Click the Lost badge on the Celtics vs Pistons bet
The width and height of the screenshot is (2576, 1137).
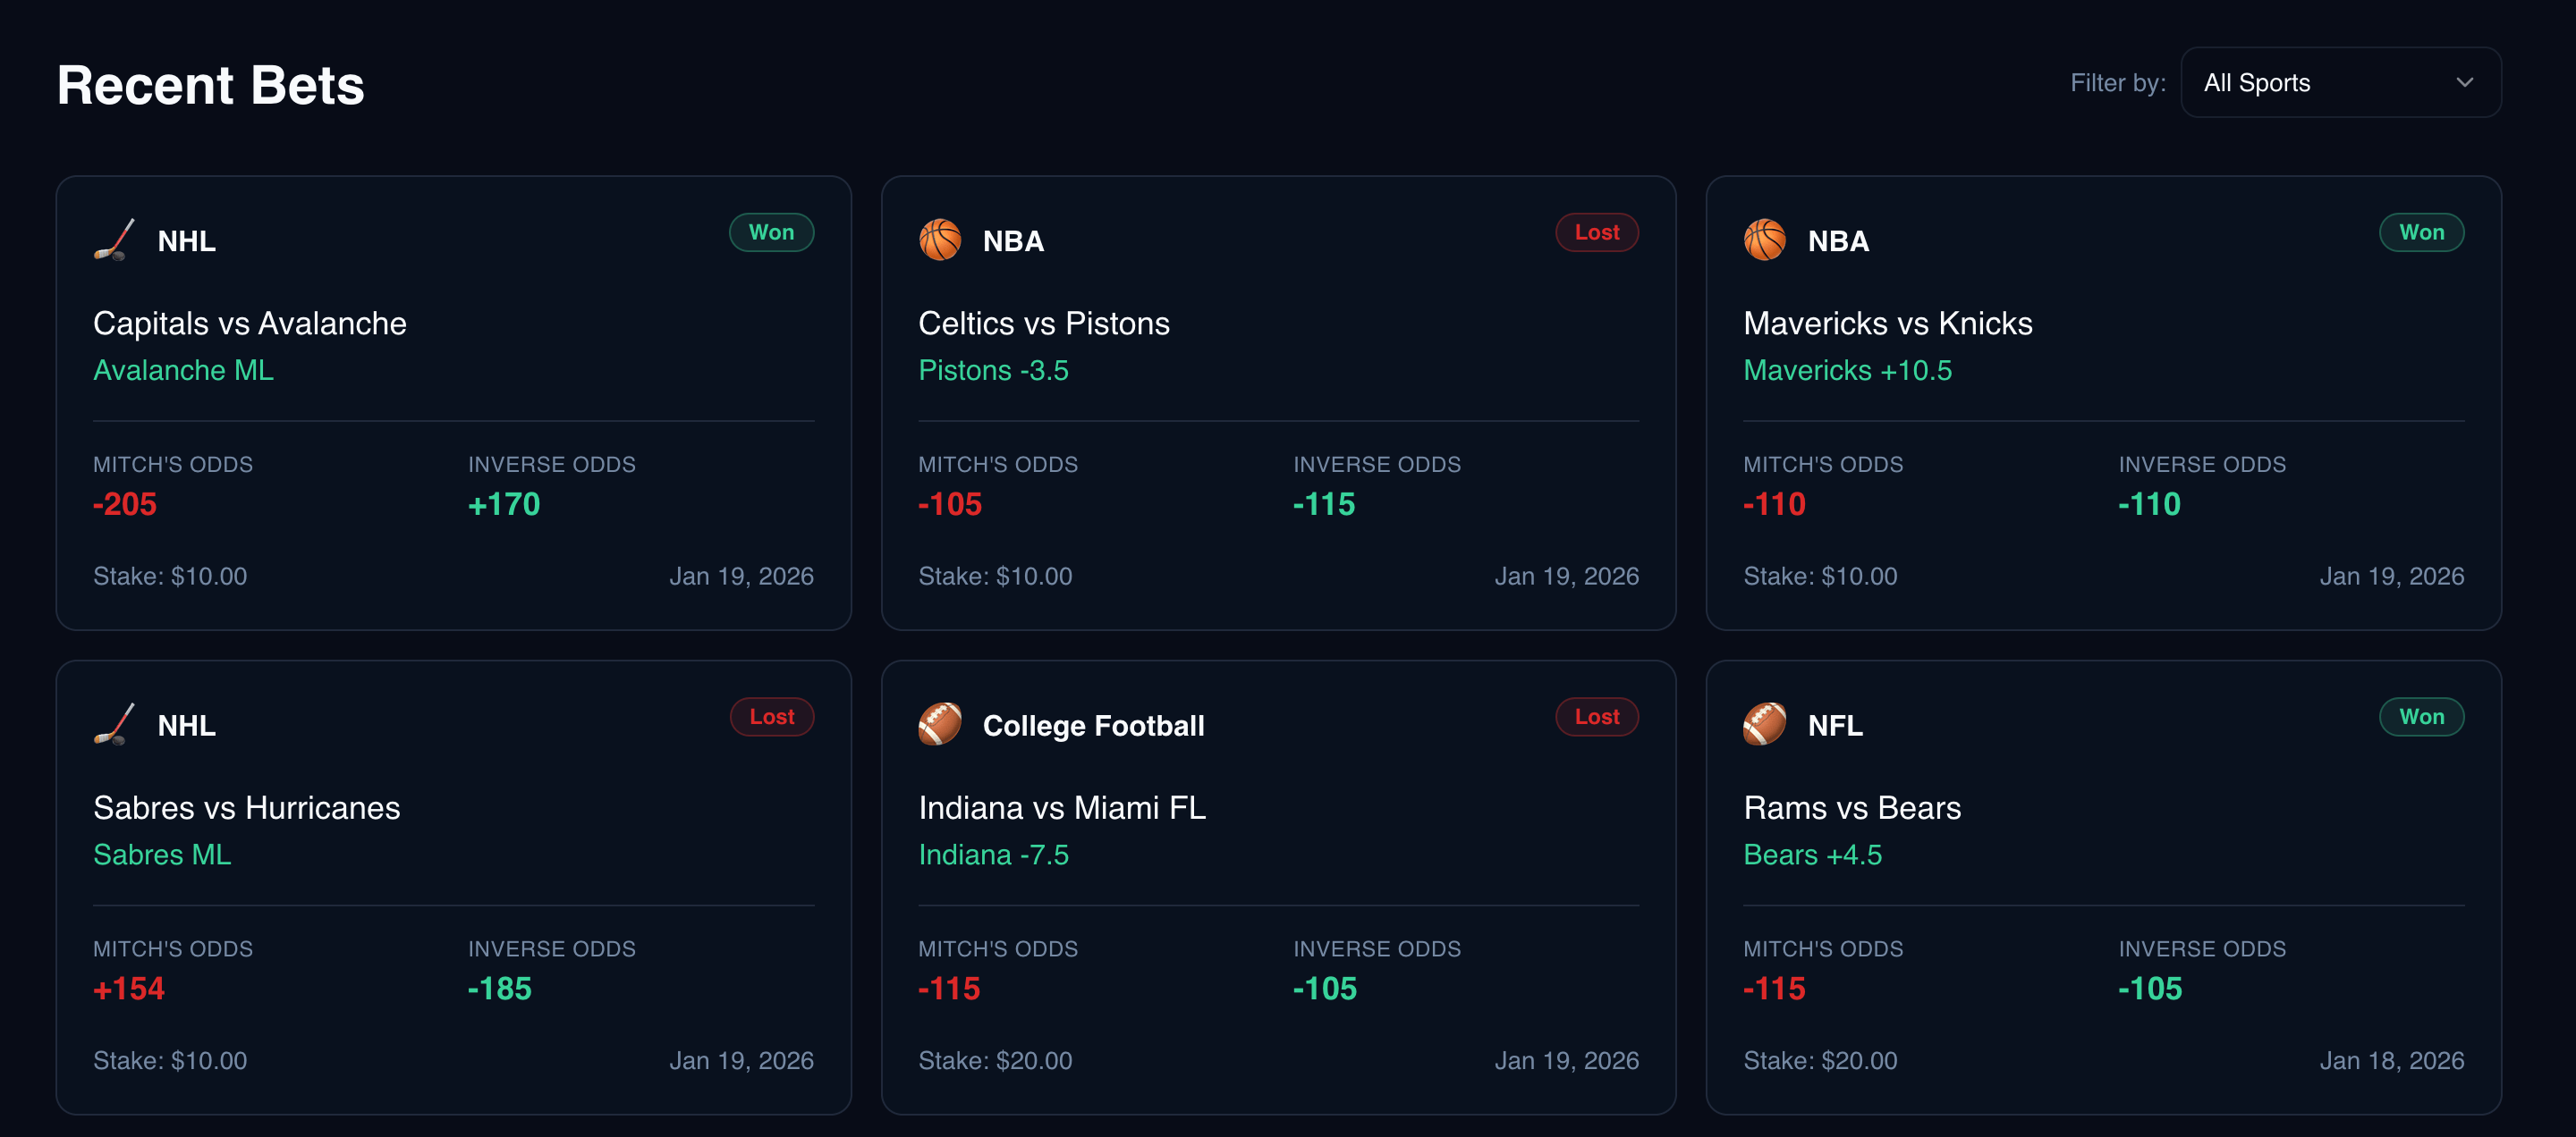[1596, 232]
